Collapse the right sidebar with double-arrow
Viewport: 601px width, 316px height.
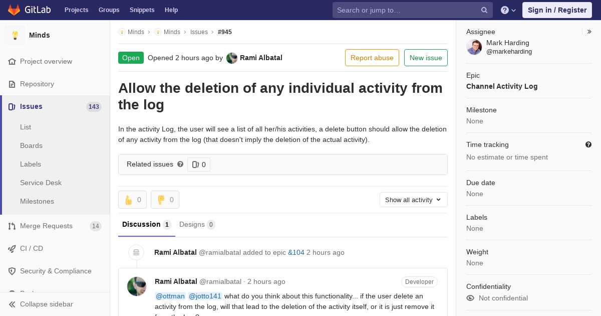tap(589, 32)
